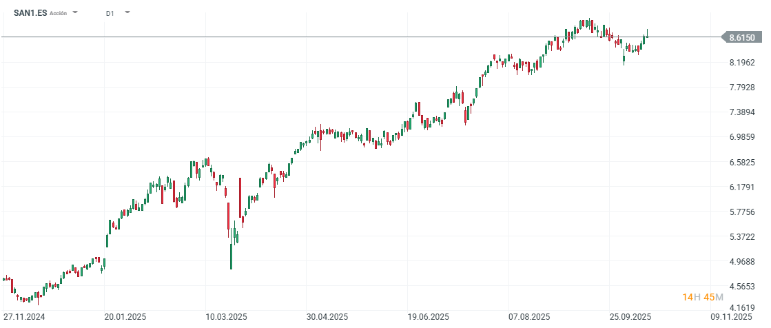Click the 25.09.2025 date axis label
The image size is (771, 328).
630,317
